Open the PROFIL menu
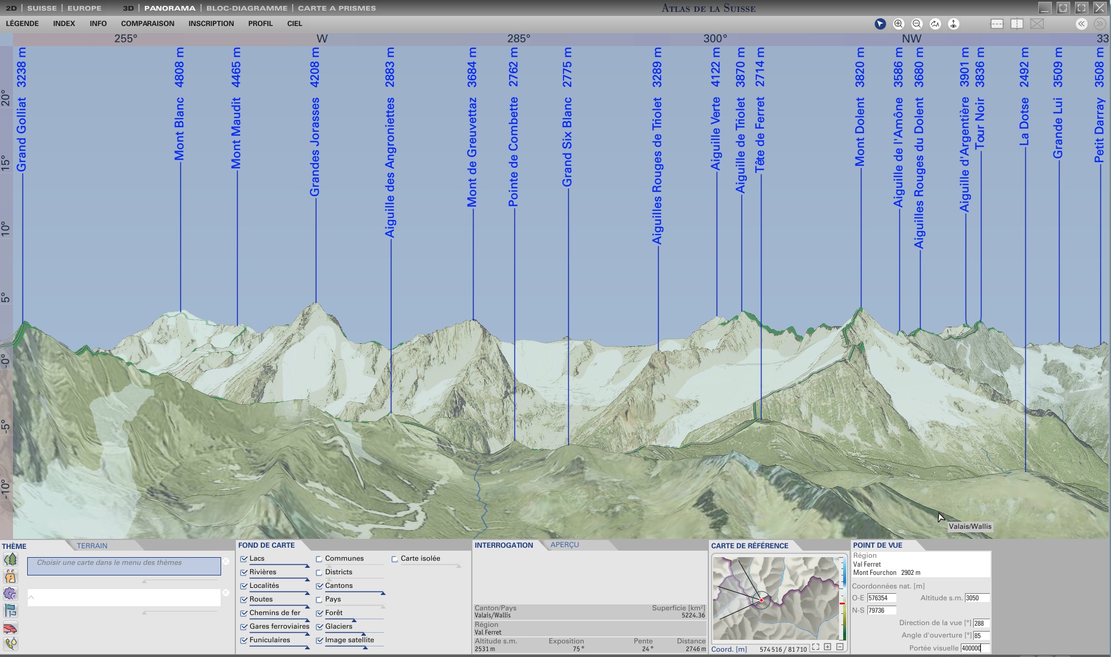The image size is (1111, 657). pos(260,24)
